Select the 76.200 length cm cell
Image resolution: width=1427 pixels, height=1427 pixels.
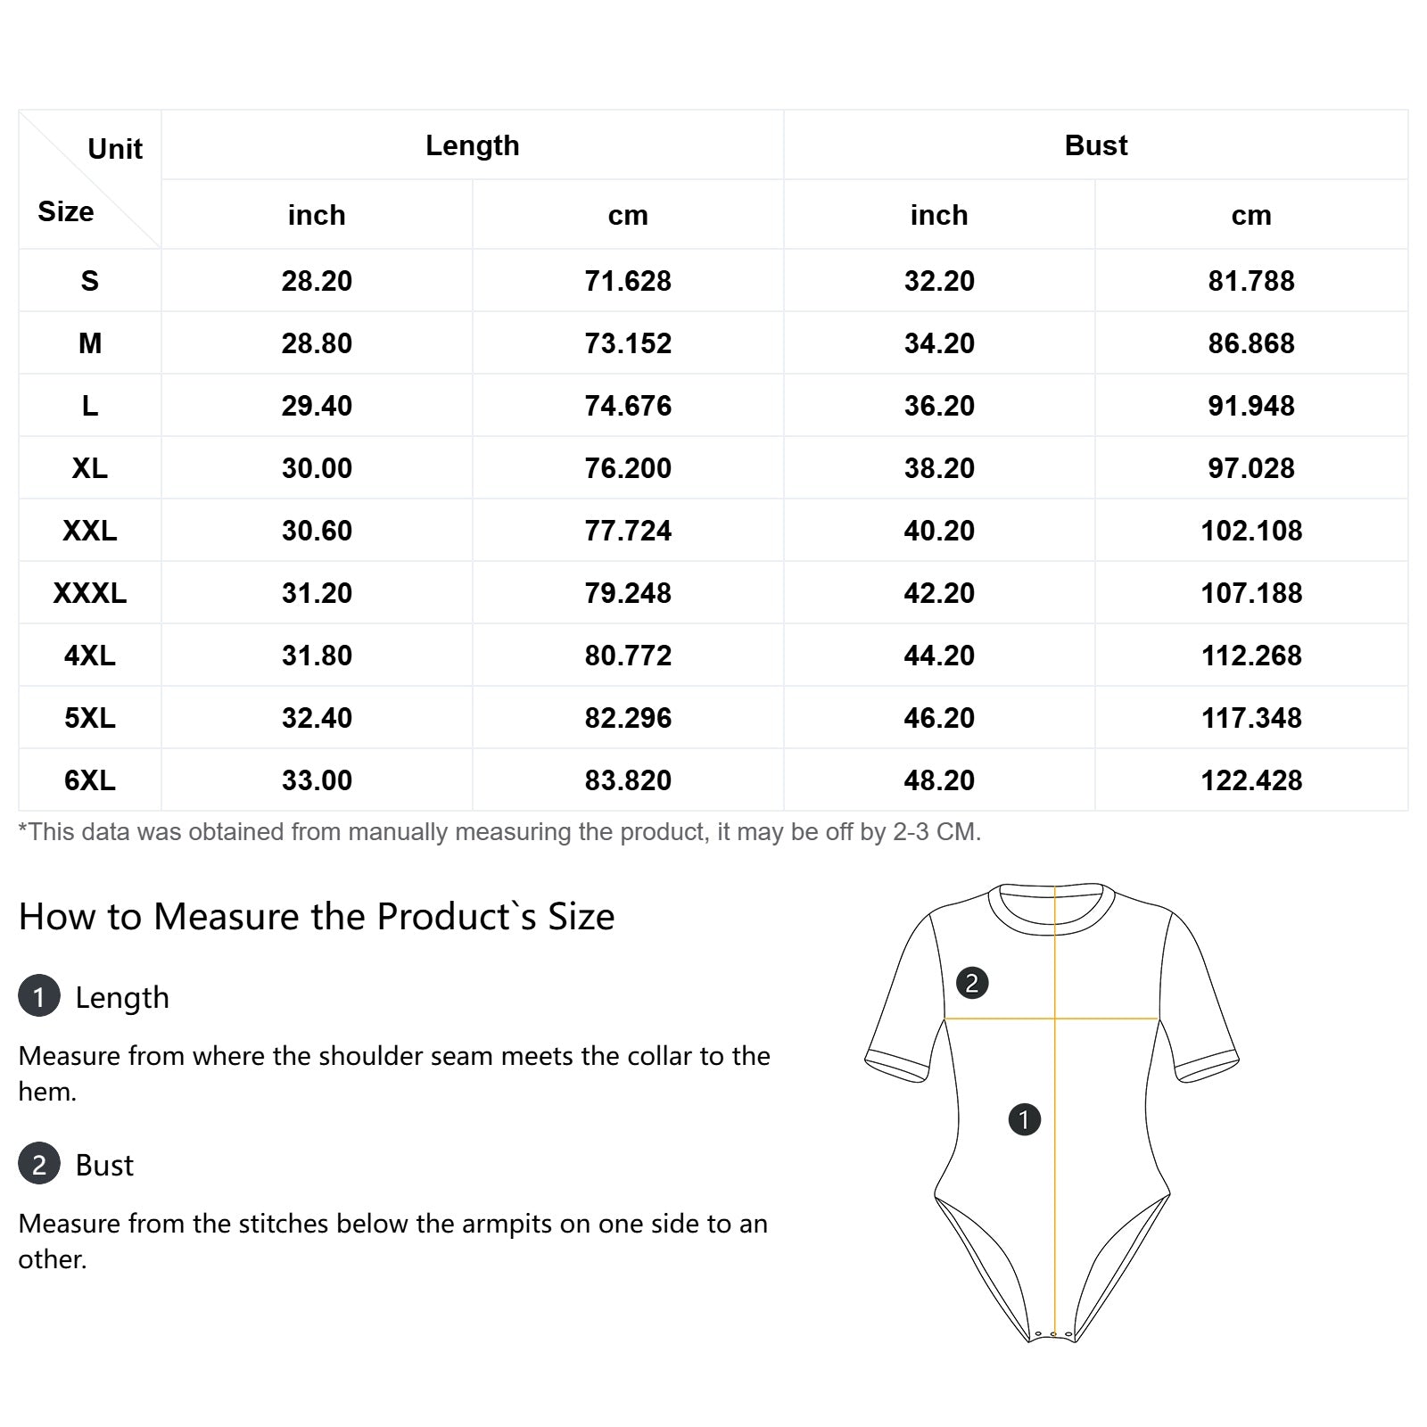[628, 468]
